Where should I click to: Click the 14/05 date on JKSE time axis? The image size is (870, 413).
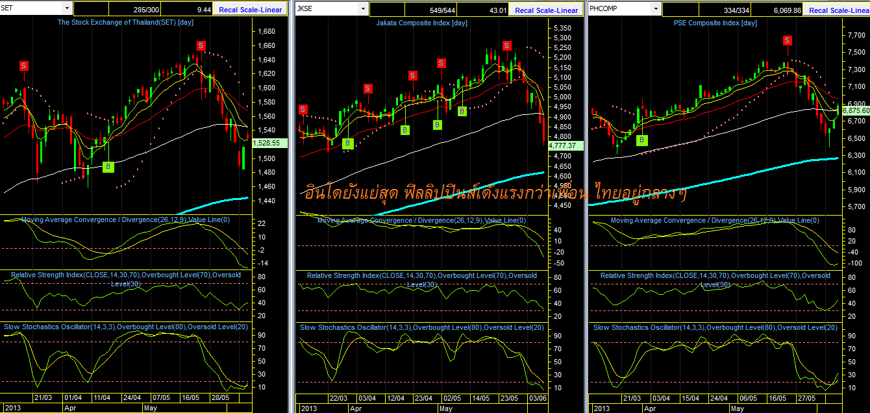[480, 398]
